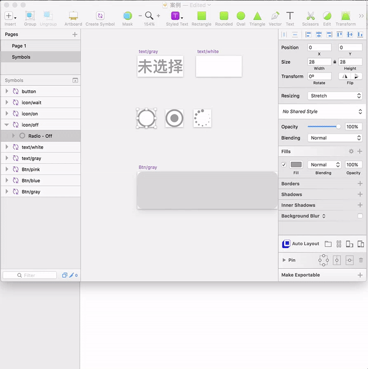Select the Text tool

[290, 16]
